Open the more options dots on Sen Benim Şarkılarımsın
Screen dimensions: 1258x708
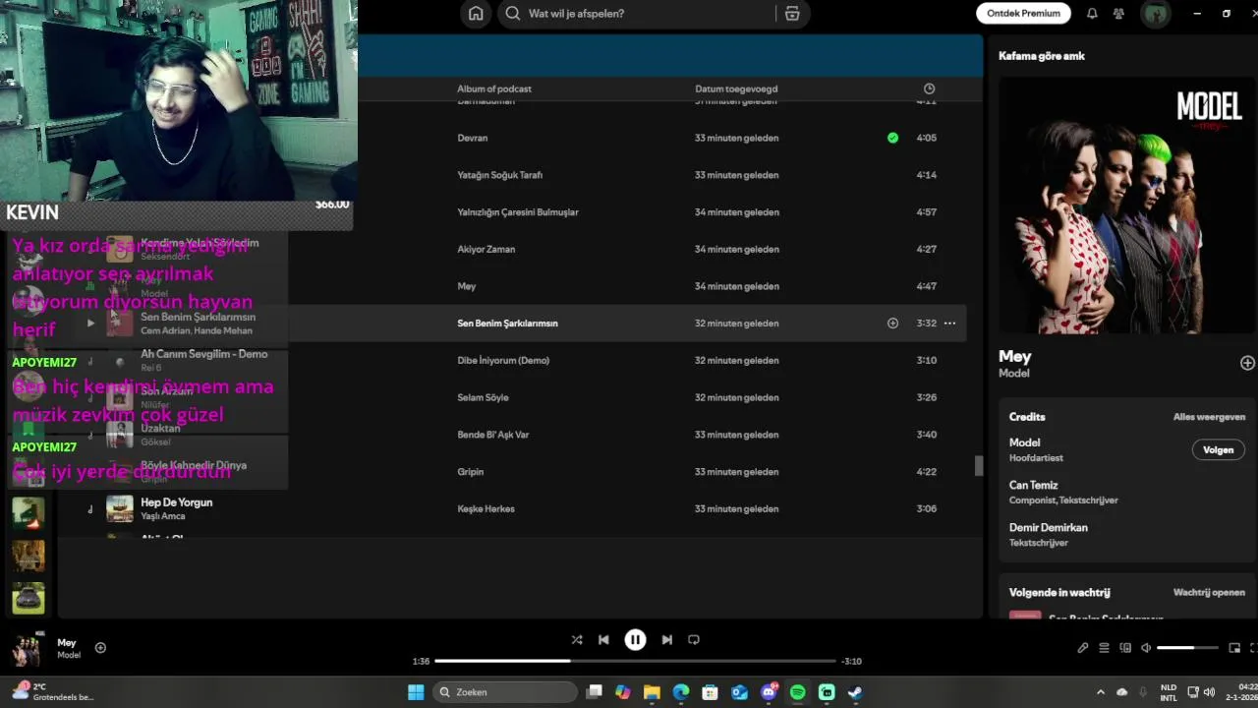[x=949, y=323]
